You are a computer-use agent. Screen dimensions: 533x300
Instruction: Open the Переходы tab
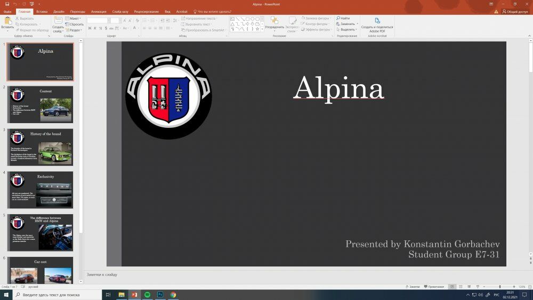coord(78,12)
